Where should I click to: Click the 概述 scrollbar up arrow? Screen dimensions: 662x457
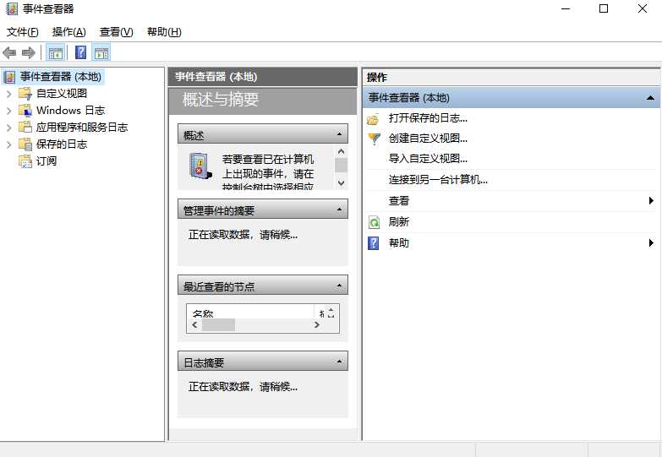point(341,151)
